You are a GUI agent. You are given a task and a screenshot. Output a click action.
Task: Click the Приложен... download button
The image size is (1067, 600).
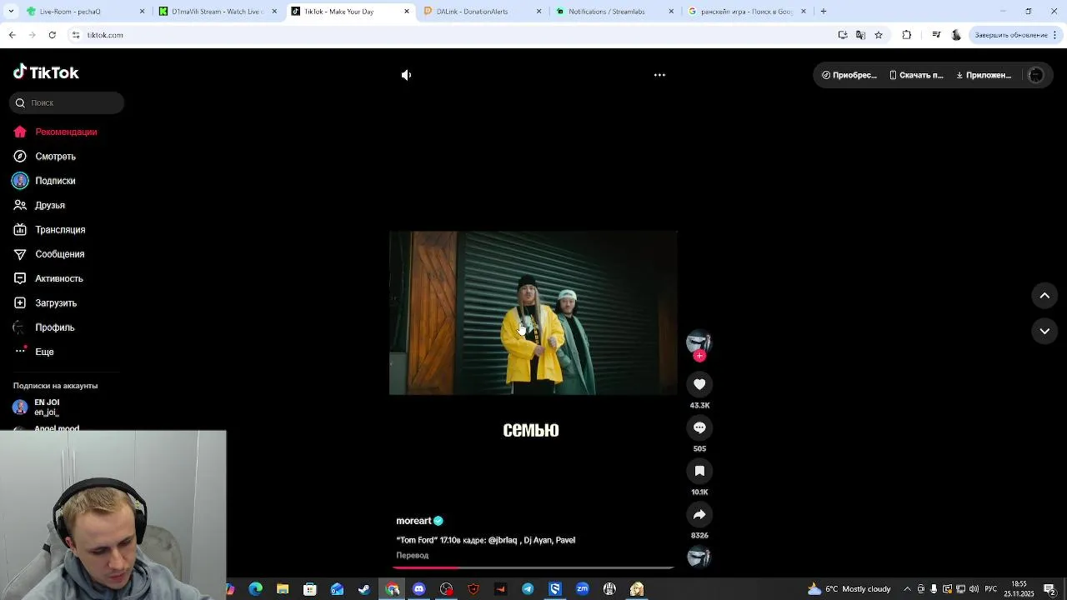(984, 75)
